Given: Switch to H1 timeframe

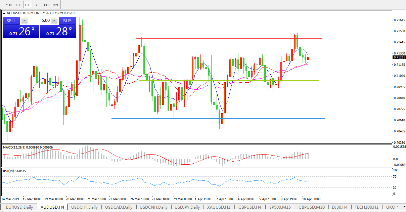Looking at the screenshot, I should [18, 5].
